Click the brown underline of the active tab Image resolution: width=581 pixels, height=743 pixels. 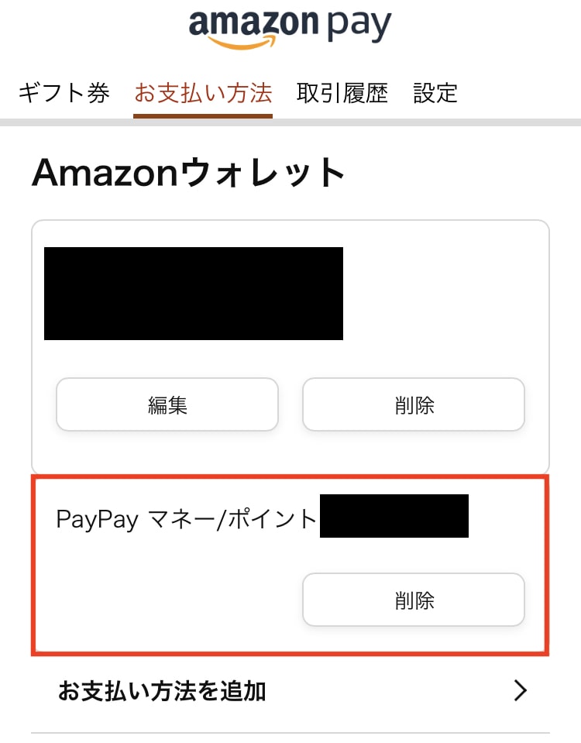pyautogui.click(x=203, y=115)
